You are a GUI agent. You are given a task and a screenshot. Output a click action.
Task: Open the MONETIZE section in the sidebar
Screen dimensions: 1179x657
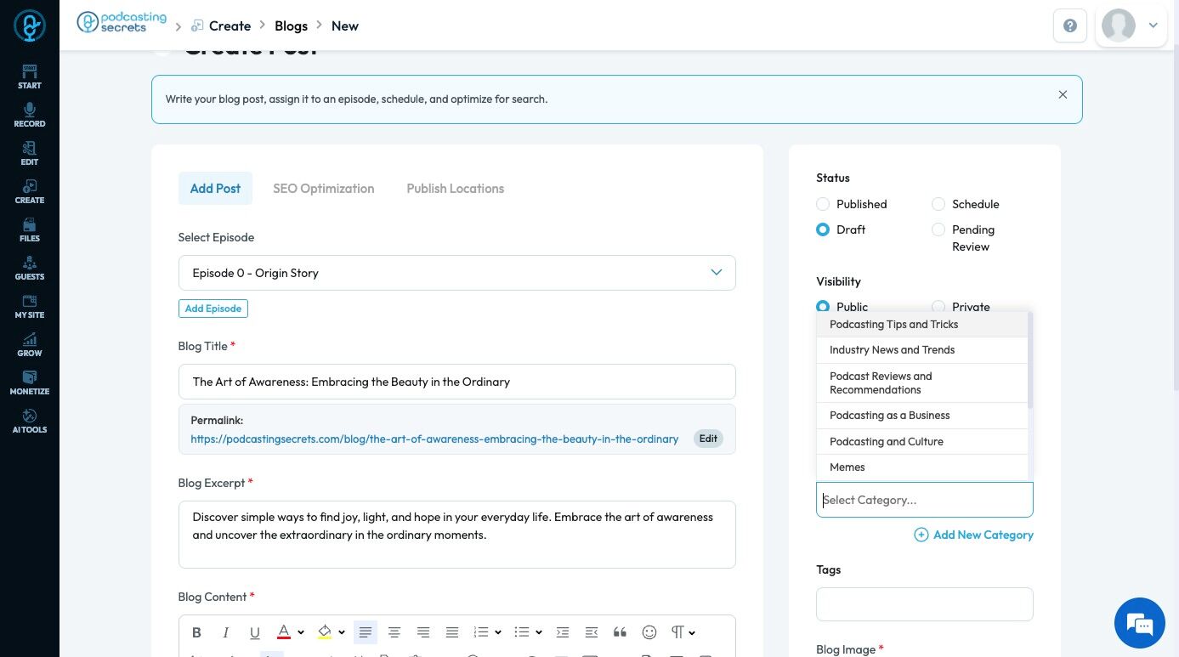pos(30,382)
